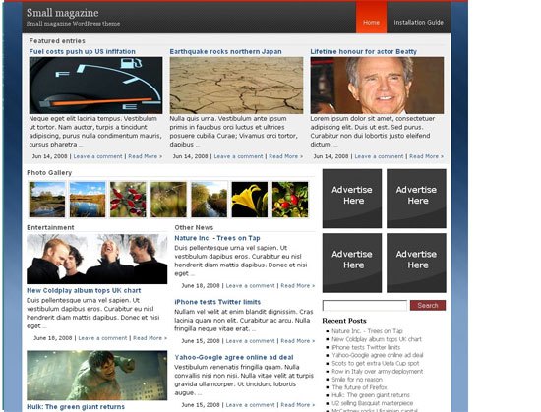This screenshot has width=541, height=412.
Task: Click the cracked earth featured image
Action: (236, 86)
